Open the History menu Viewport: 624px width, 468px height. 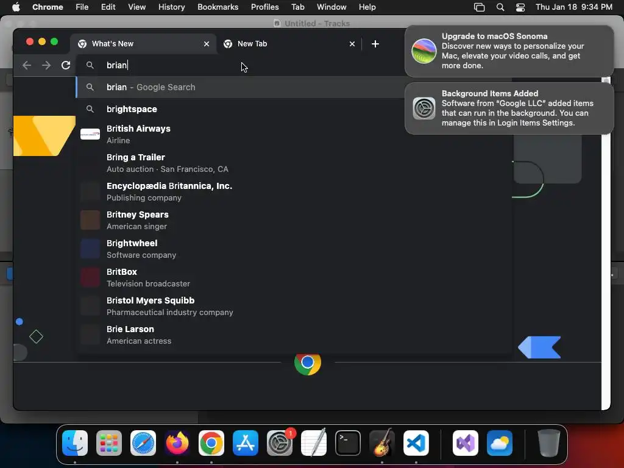coord(171,7)
